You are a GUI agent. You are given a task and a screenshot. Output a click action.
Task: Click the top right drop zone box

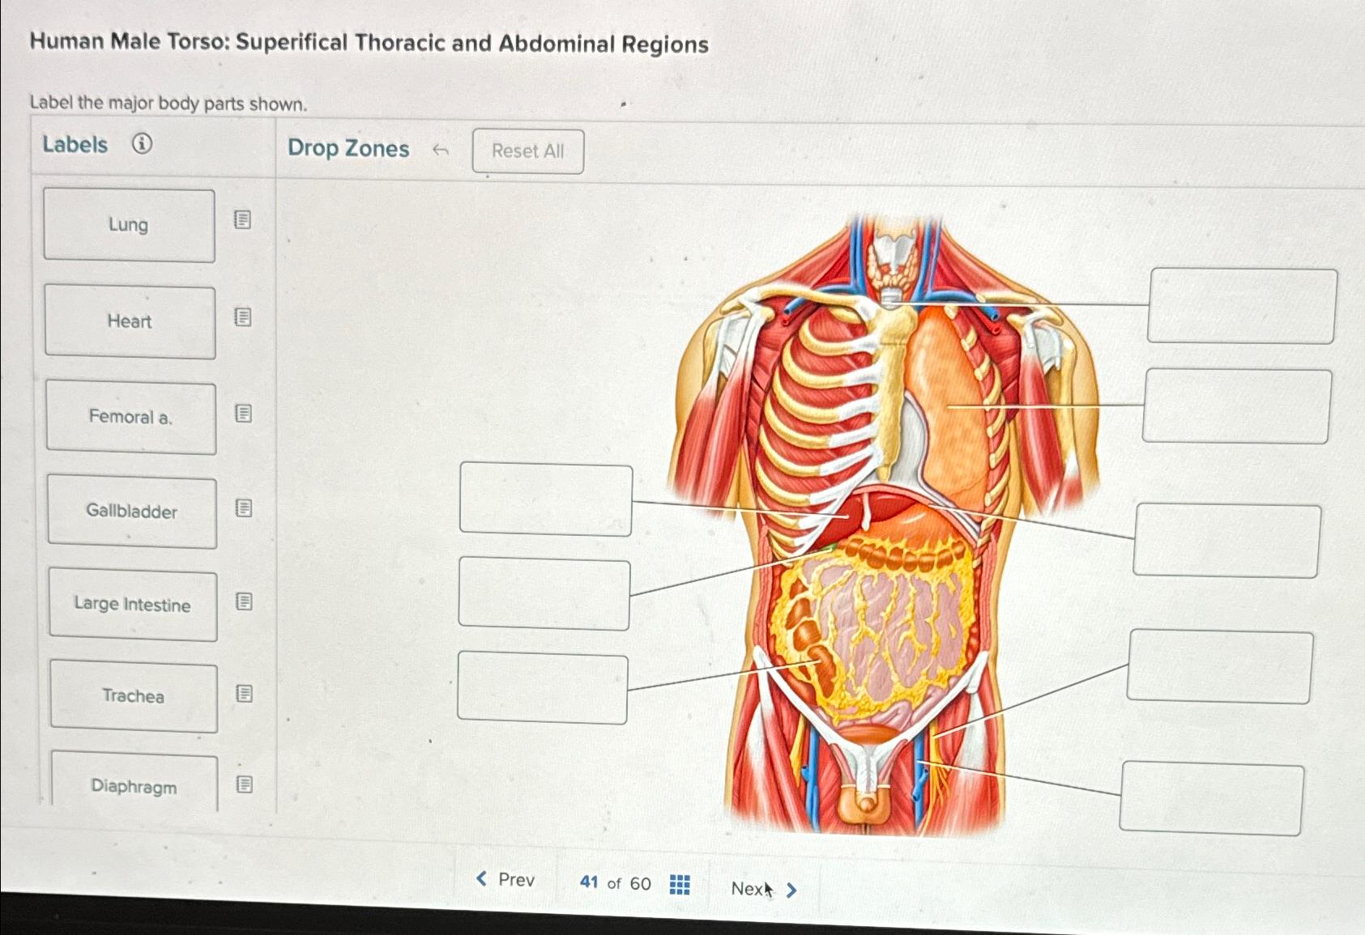(x=1242, y=306)
